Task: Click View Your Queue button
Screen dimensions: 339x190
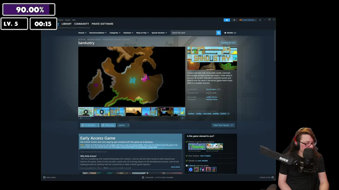Action: (x=223, y=125)
